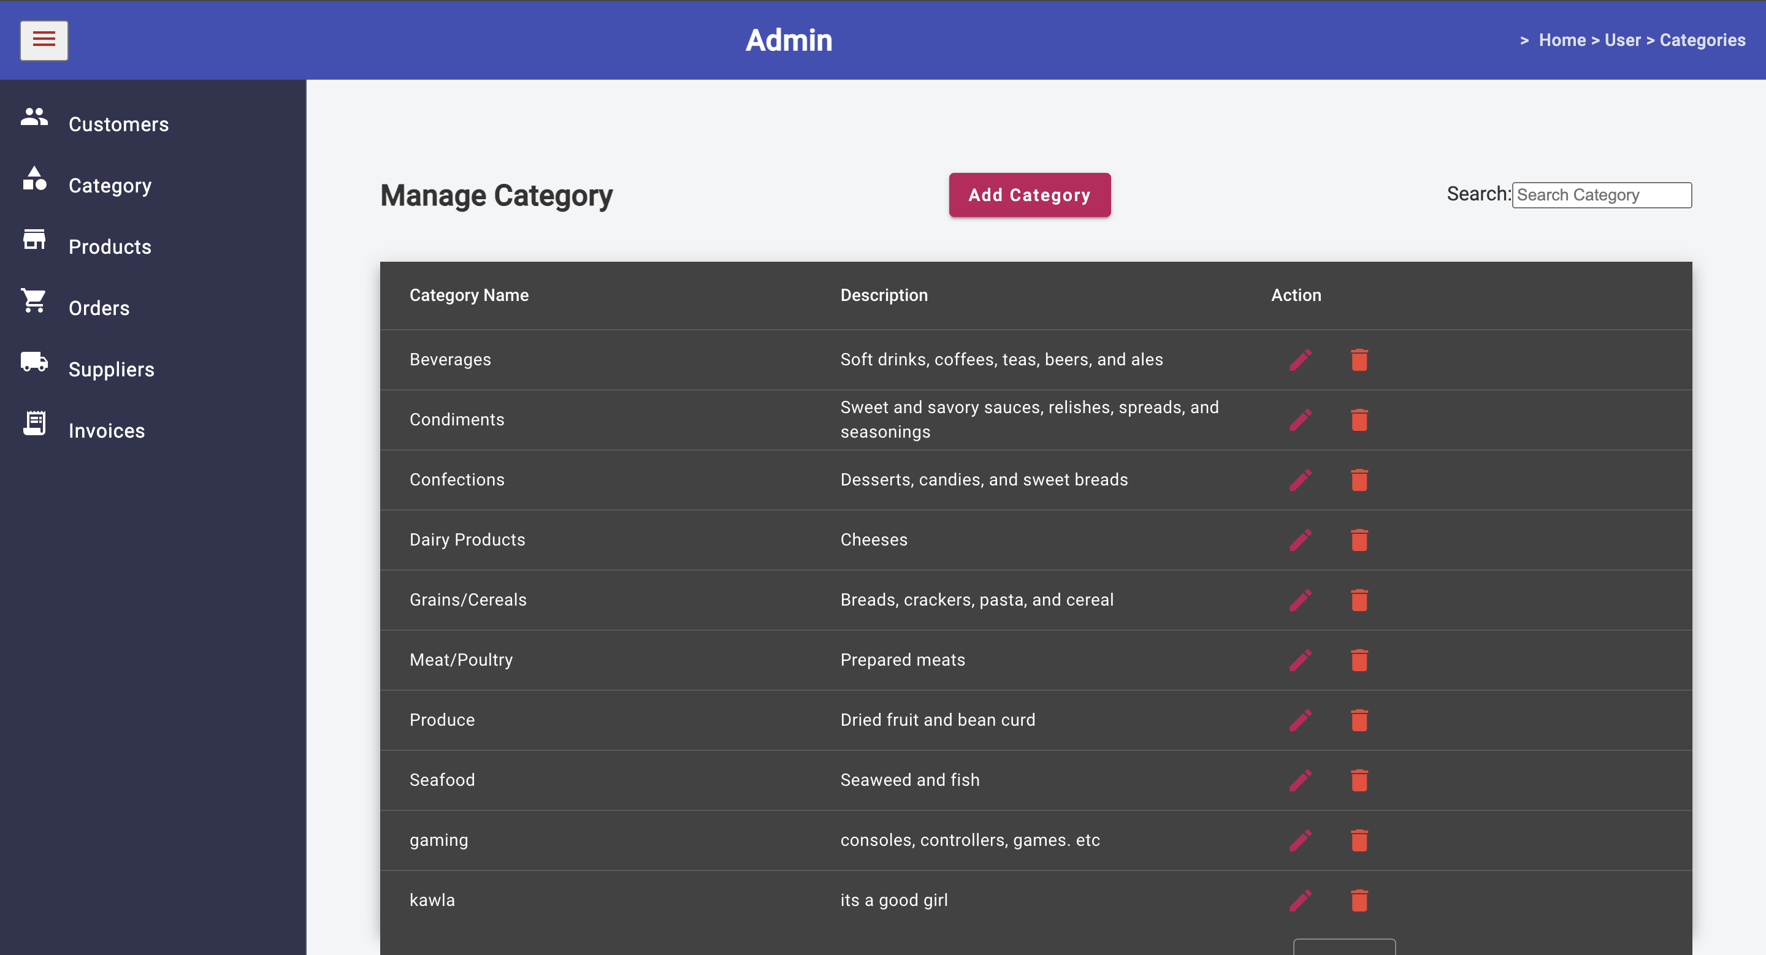Select the kawla name cell
Screen dimensions: 1766x955
pyautogui.click(x=432, y=900)
